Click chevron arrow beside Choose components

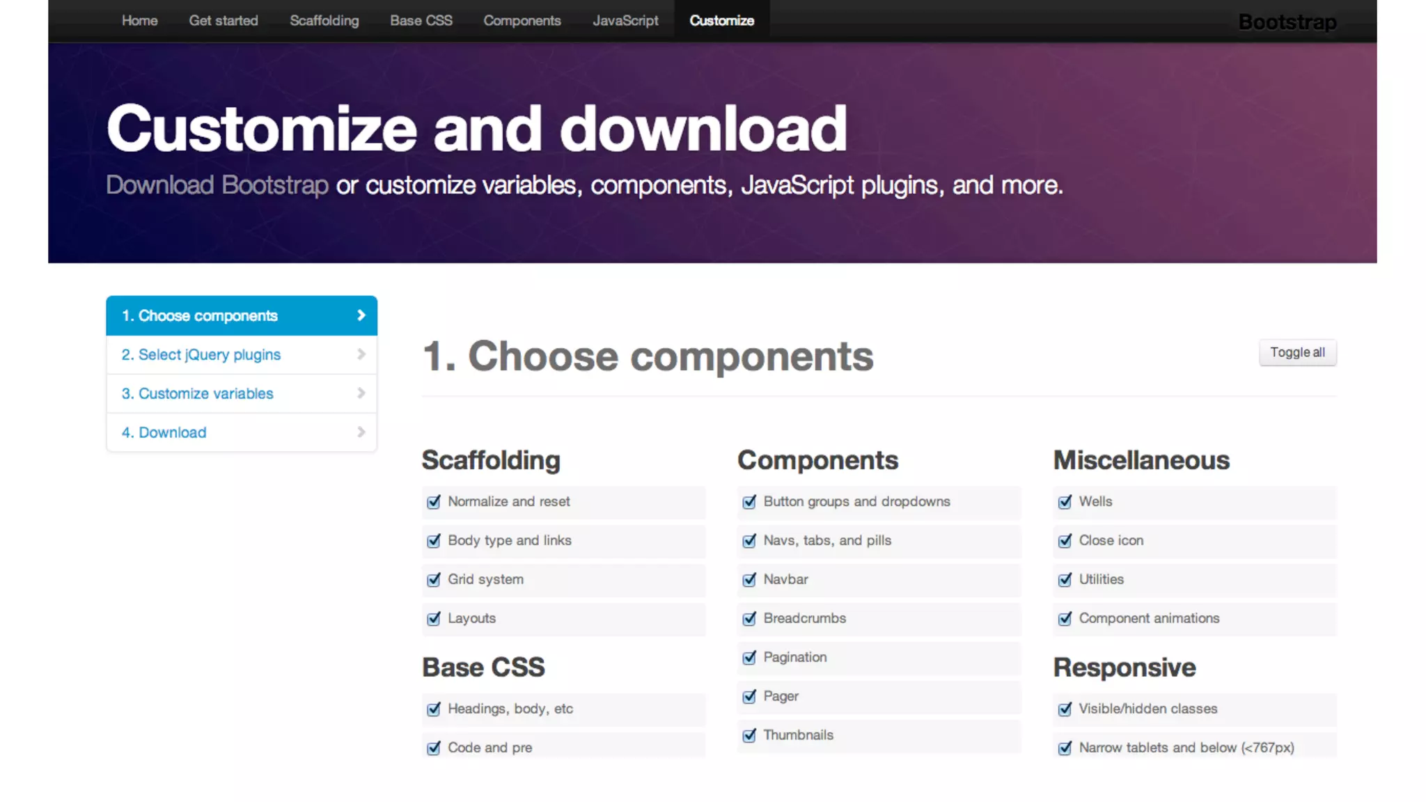click(x=361, y=315)
